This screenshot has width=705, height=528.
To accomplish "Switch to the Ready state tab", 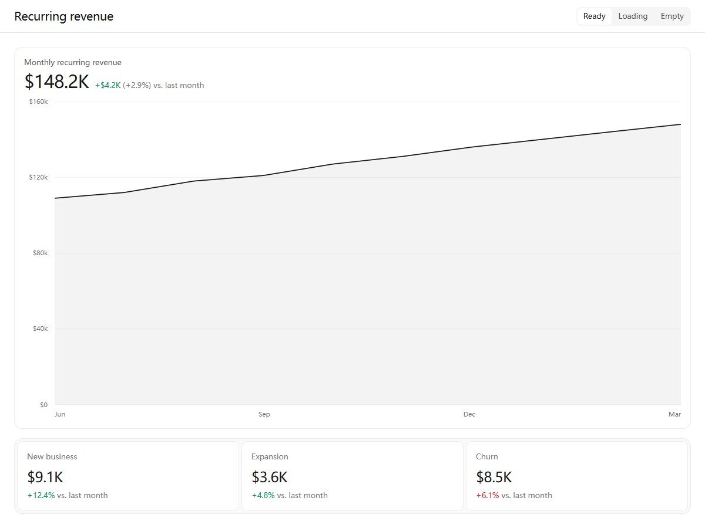I will tap(594, 16).
